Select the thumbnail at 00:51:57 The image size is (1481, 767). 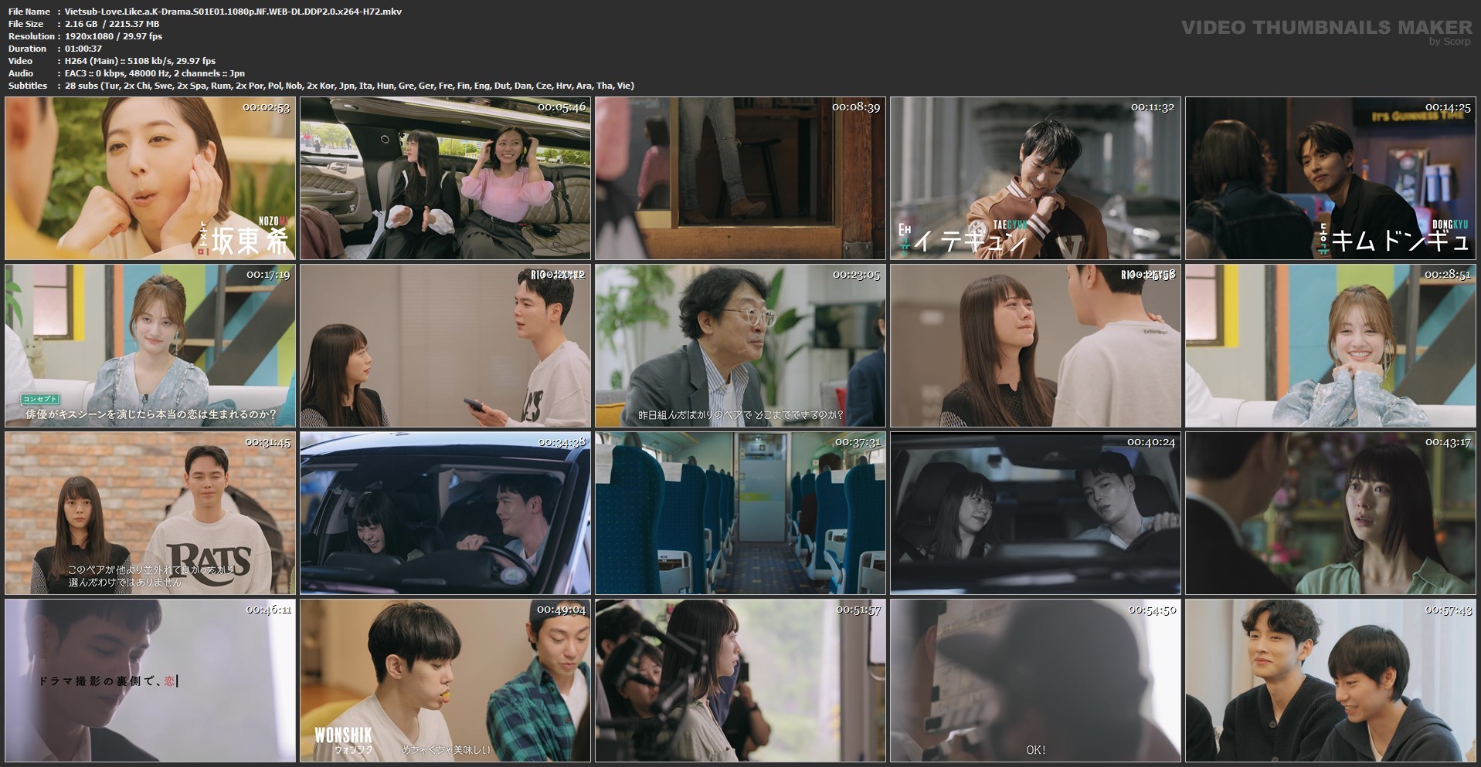[x=740, y=681]
